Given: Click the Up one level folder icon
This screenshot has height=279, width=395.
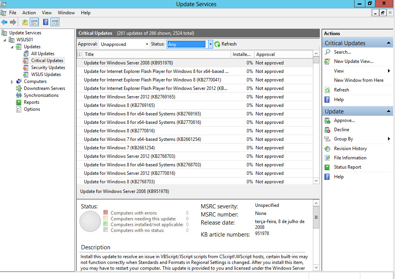Looking at the screenshot, I should pos(25,22).
